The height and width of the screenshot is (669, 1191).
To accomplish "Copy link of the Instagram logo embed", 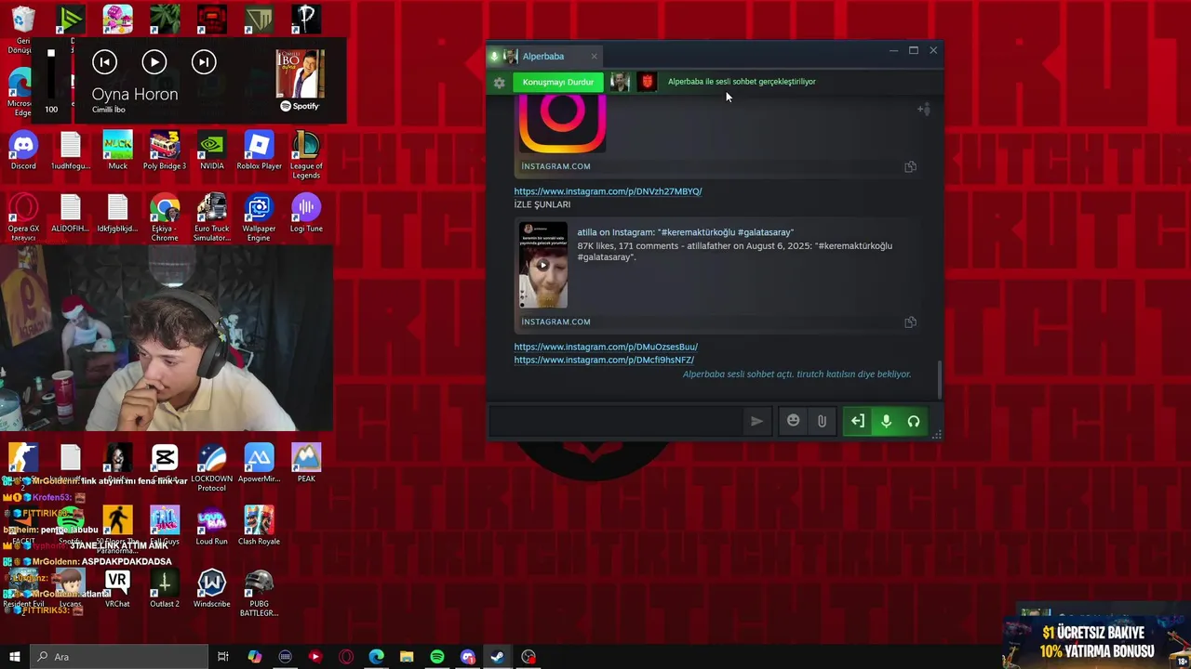I will pyautogui.click(x=910, y=167).
